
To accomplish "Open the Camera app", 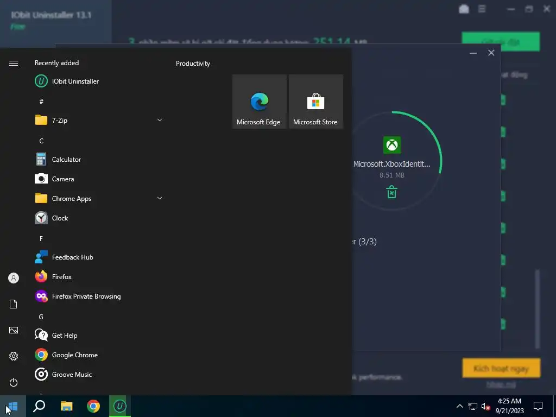I will 99,179.
